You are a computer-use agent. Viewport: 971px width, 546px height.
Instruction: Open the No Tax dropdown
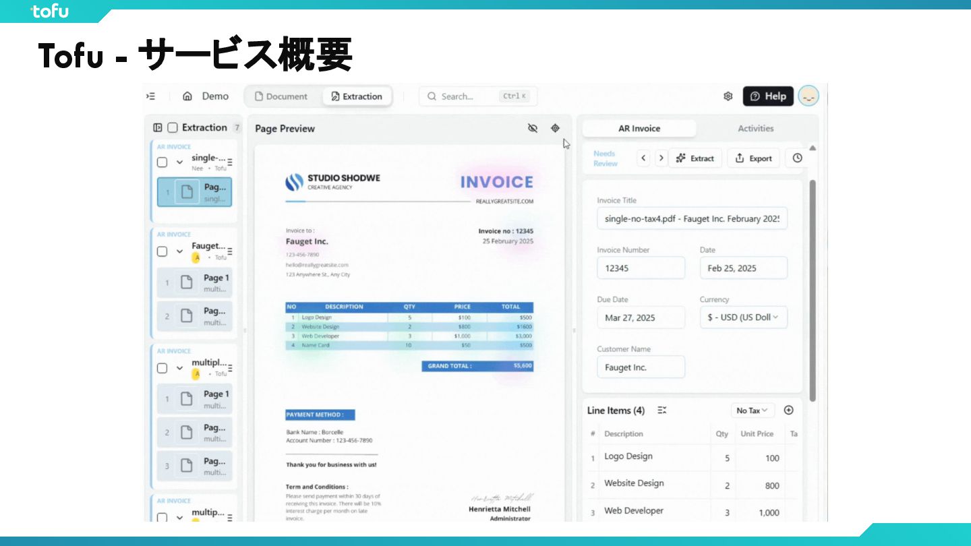pos(753,411)
